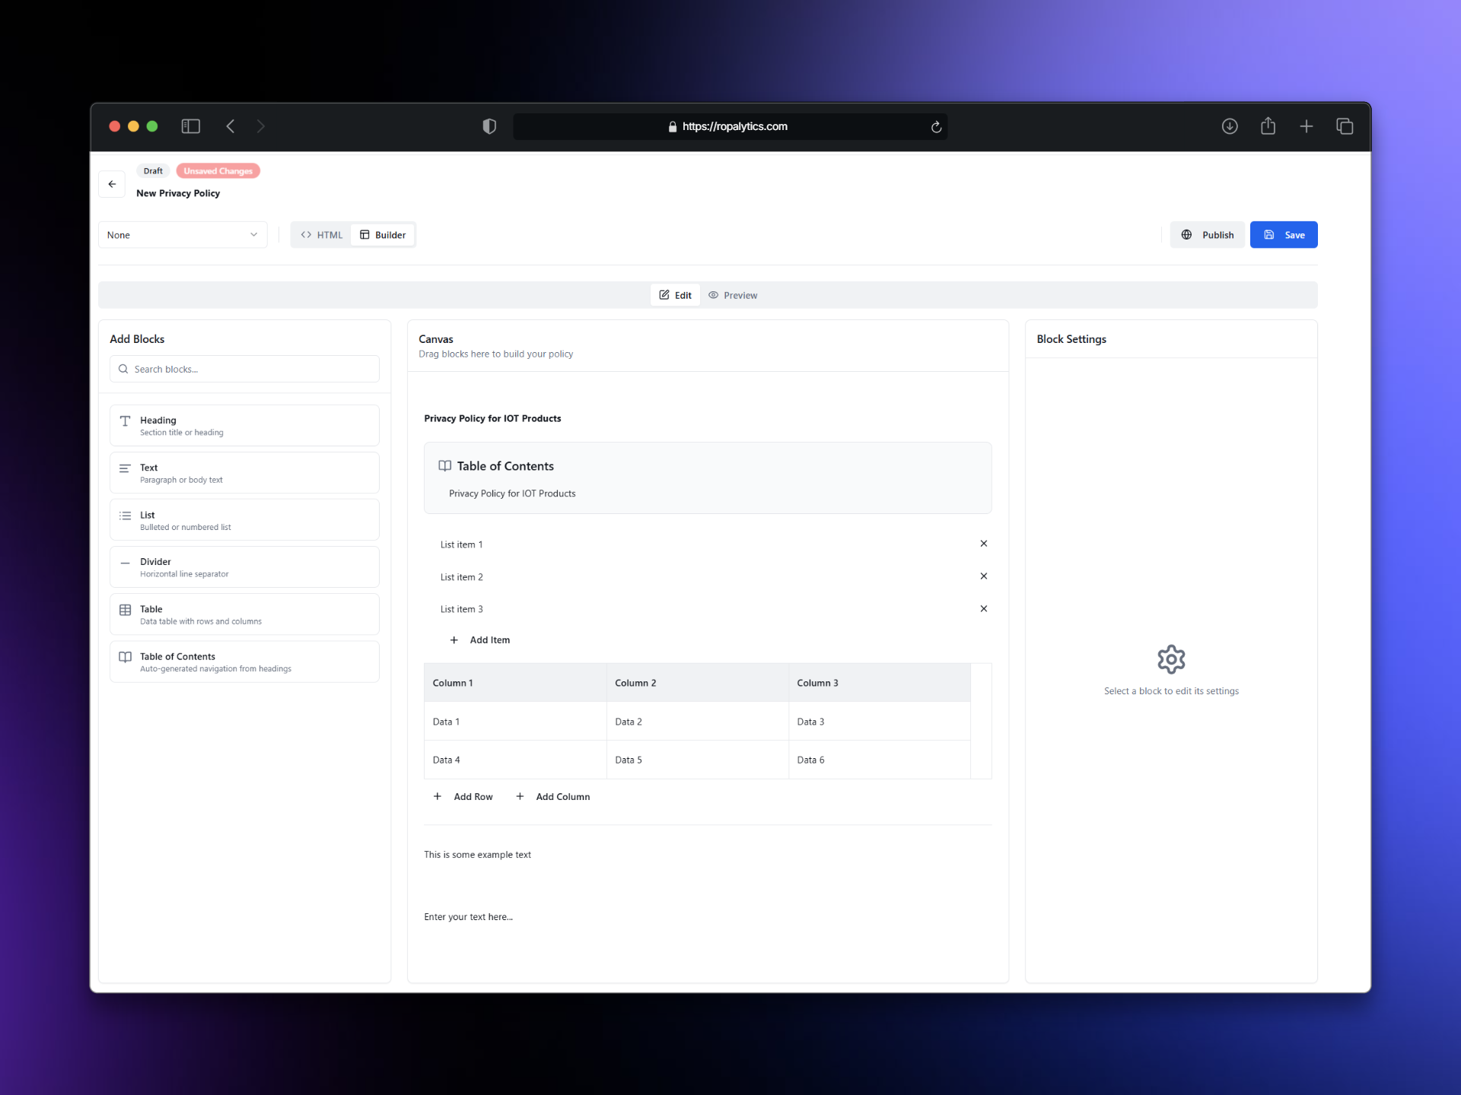Expand the Safari share menu

coord(1268,126)
